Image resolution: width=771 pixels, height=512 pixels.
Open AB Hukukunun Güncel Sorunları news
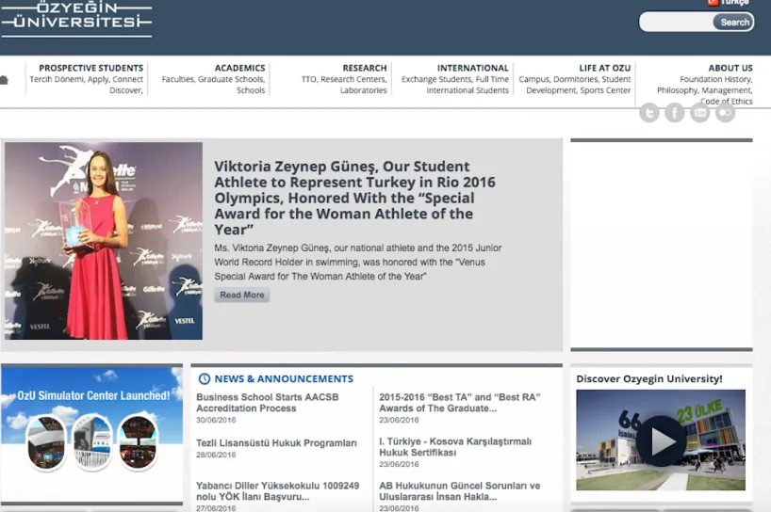tap(460, 491)
